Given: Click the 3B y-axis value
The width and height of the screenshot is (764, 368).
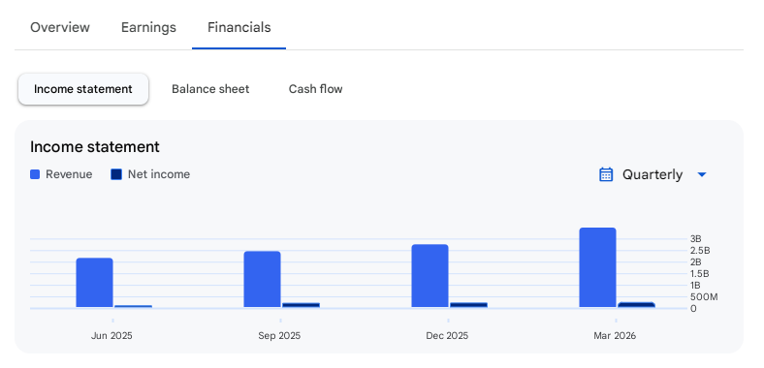Looking at the screenshot, I should coord(696,239).
